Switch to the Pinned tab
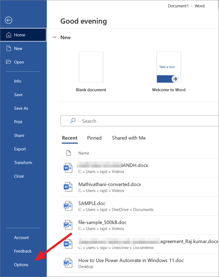 (94, 138)
